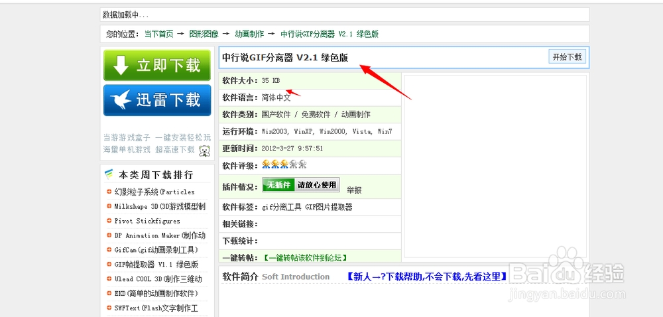663x317 pixels.
Task: Open 幻影粒子系统(Particles ranking entry
Action: (x=154, y=192)
